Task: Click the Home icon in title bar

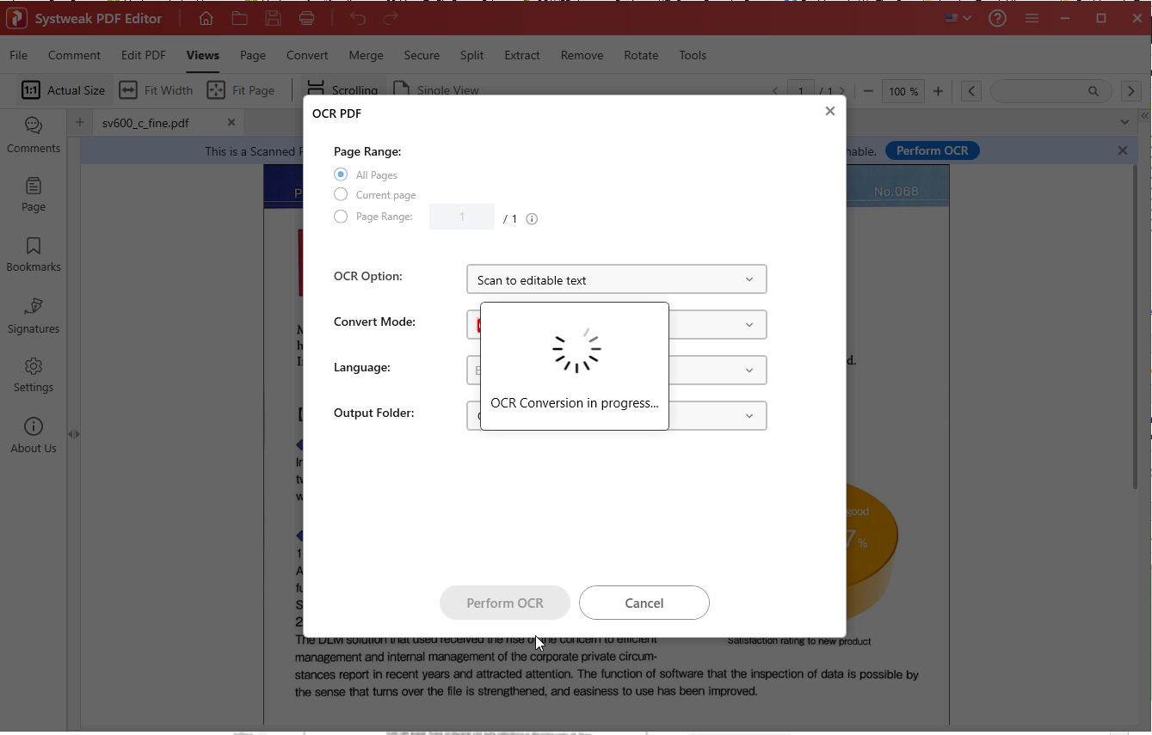Action: click(x=206, y=18)
